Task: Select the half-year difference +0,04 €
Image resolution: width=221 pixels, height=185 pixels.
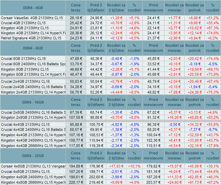Action: pyautogui.click(x=195, y=38)
